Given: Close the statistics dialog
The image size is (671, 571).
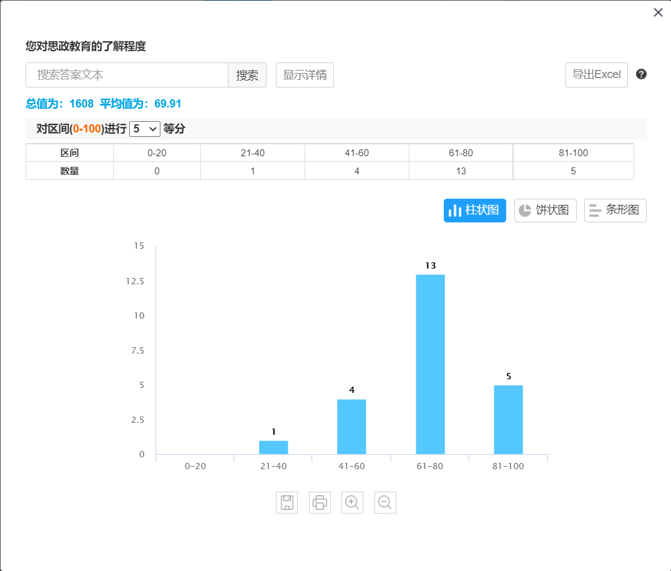Looking at the screenshot, I should [x=658, y=12].
